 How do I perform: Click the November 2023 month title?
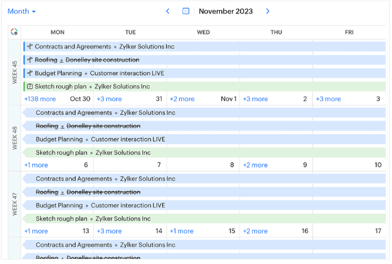click(x=225, y=11)
